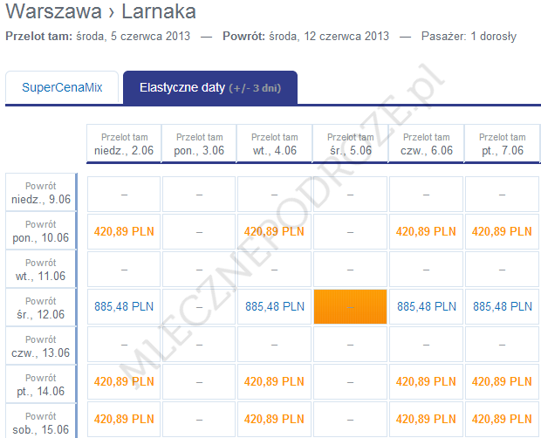Switch to the SuperCenaMix tab
This screenshot has height=438, width=541.
point(62,88)
